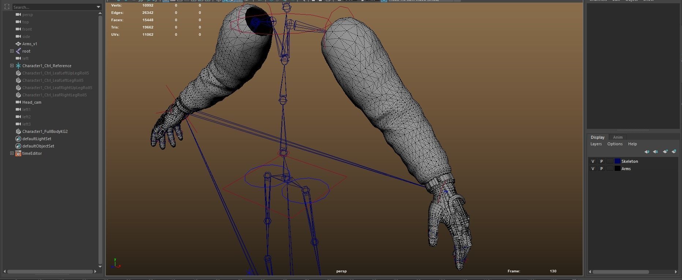682x280 pixels.
Task: Click the layer editor horizontal scrollbar thumb
Action: [621, 272]
